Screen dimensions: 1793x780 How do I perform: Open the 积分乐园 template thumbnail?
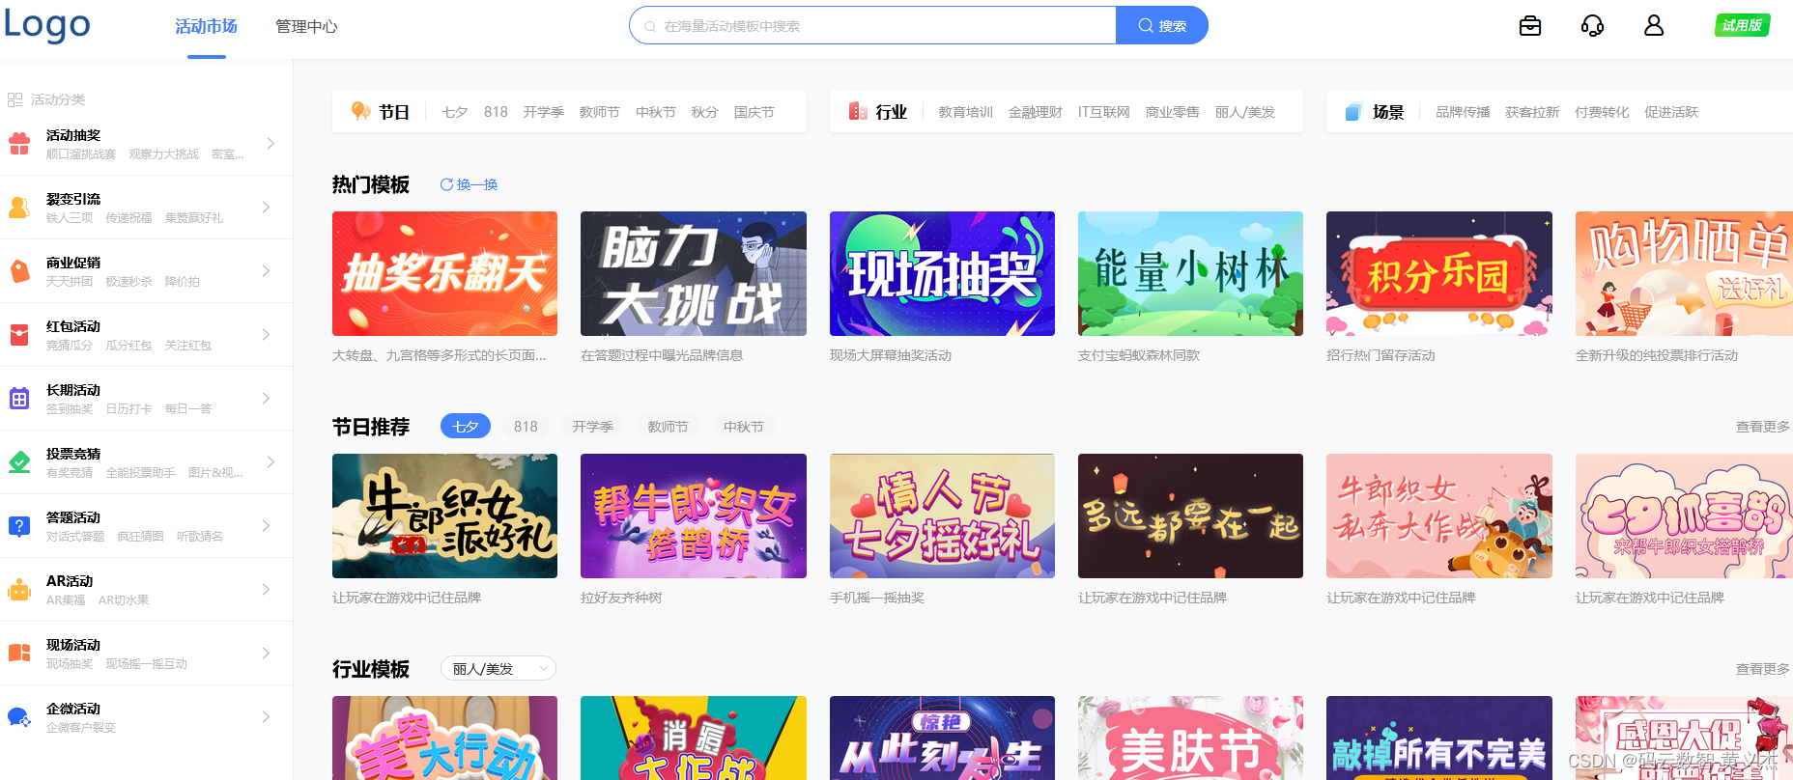(x=1439, y=273)
